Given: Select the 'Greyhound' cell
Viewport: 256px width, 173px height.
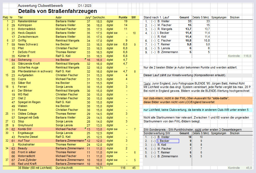Looking at the screenshot, I should coord(25,125).
